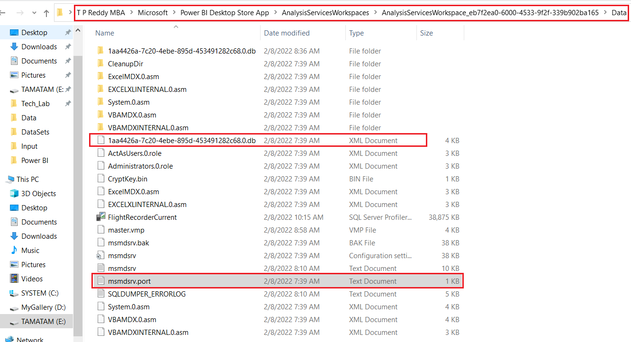Click the Up one level arrow
The width and height of the screenshot is (631, 342).
point(46,13)
